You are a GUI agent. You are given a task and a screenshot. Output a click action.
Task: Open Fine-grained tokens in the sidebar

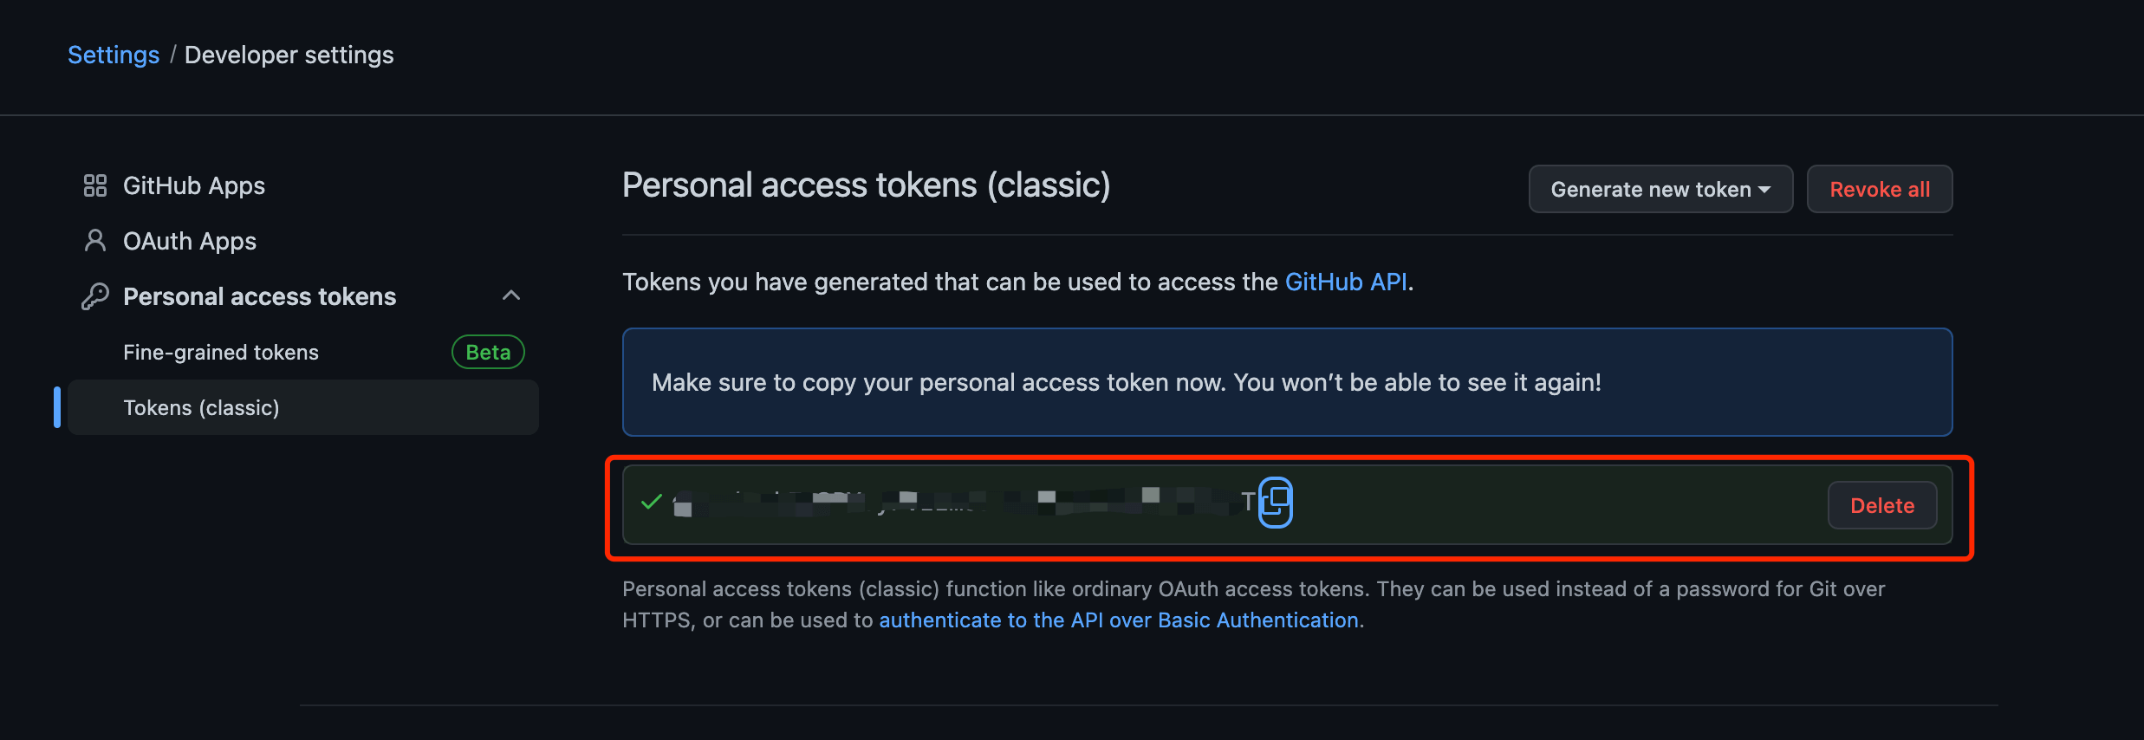tap(221, 352)
